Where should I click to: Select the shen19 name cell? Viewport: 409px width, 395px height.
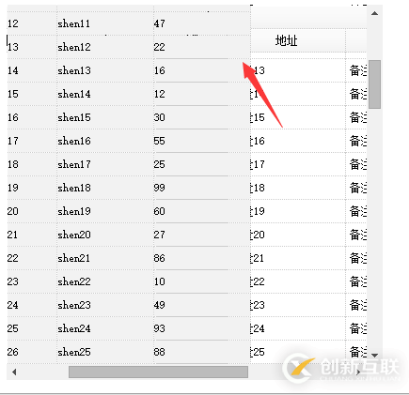point(105,211)
